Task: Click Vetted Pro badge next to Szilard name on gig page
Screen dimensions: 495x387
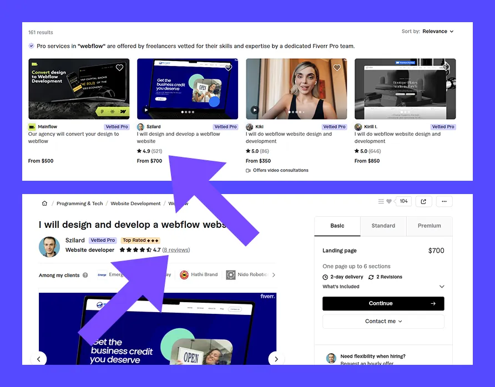Action: [103, 240]
